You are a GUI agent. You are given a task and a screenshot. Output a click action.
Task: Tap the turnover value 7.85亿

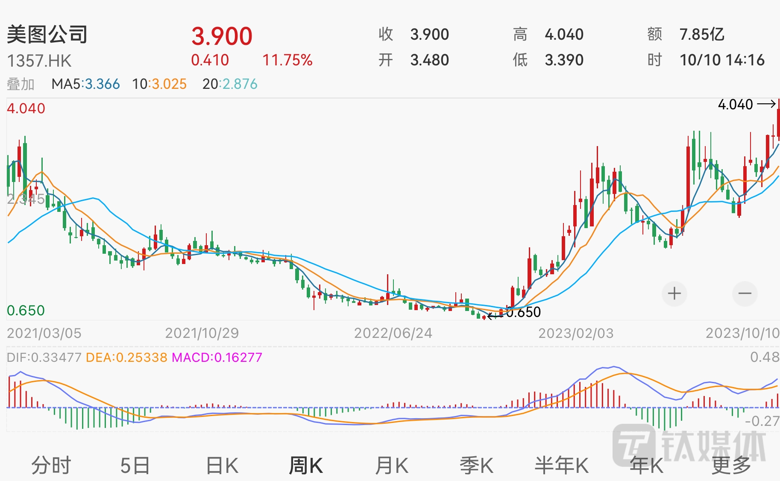[x=702, y=35]
